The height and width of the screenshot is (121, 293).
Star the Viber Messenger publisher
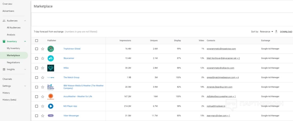click(43, 116)
